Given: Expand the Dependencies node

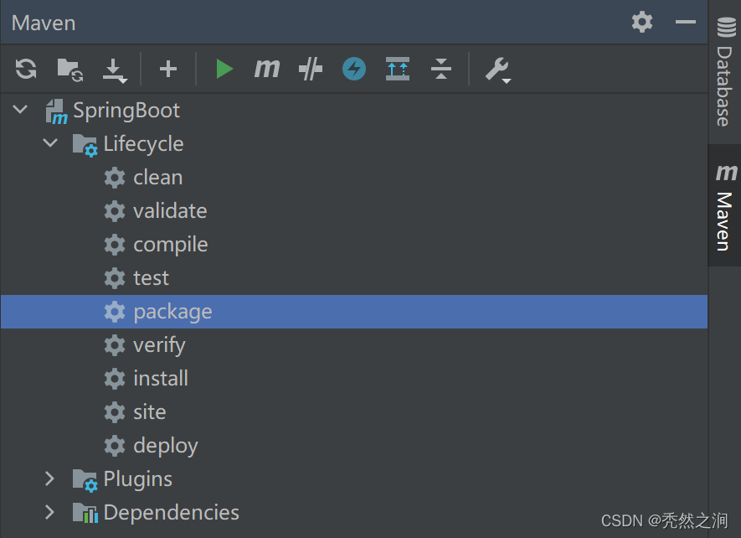Looking at the screenshot, I should [49, 513].
